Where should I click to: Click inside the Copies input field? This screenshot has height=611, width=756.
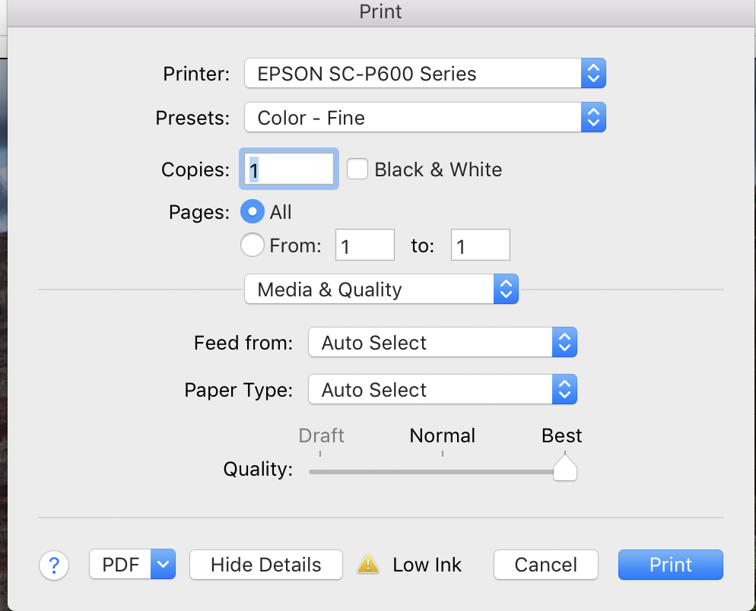click(x=287, y=169)
